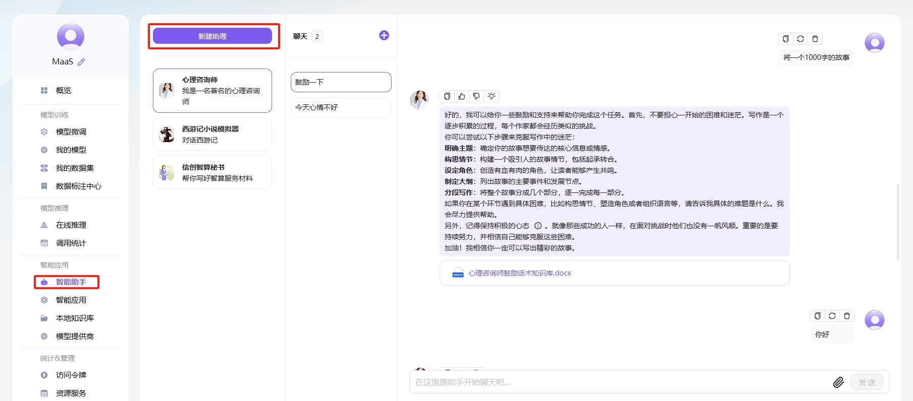Click the 发送 button
Viewport: 913px width, 401px height.
click(867, 382)
